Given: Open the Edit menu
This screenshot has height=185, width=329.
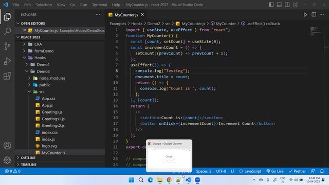Looking at the screenshot, I should point(27,5).
